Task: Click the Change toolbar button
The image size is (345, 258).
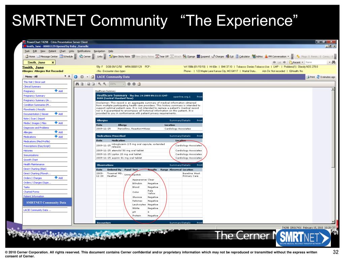Action: pos(189,56)
